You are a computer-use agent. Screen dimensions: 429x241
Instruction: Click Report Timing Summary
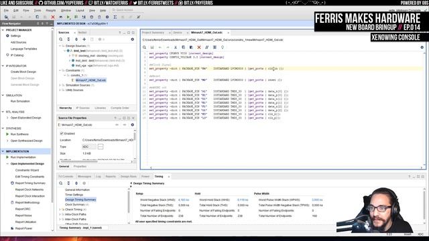point(30,183)
